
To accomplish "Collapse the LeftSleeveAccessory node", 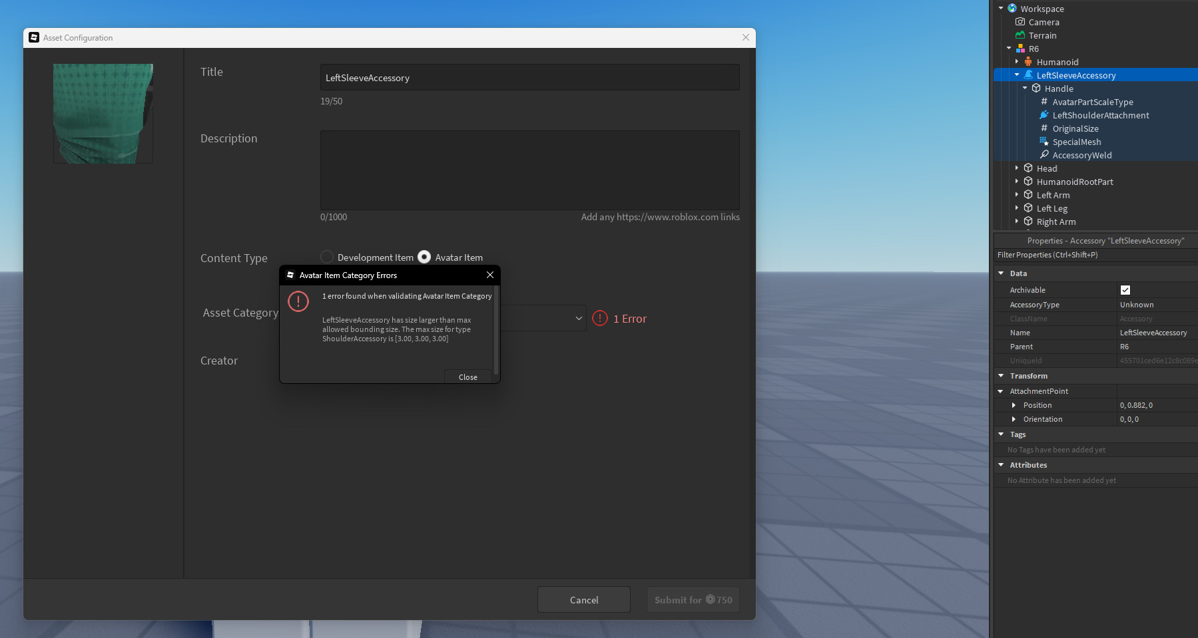I will pos(1017,75).
